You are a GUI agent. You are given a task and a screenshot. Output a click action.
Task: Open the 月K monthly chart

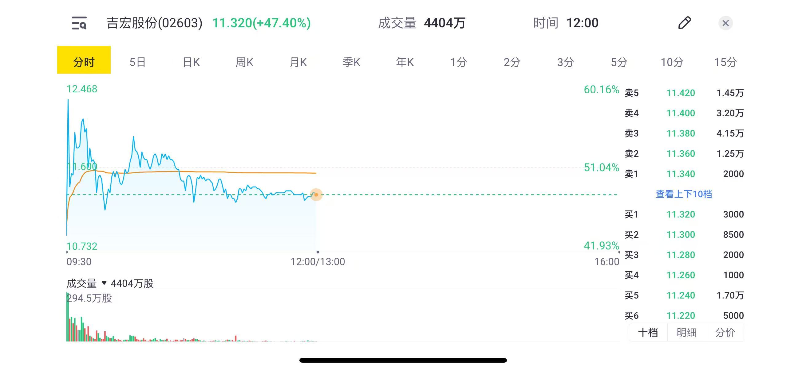tap(298, 62)
